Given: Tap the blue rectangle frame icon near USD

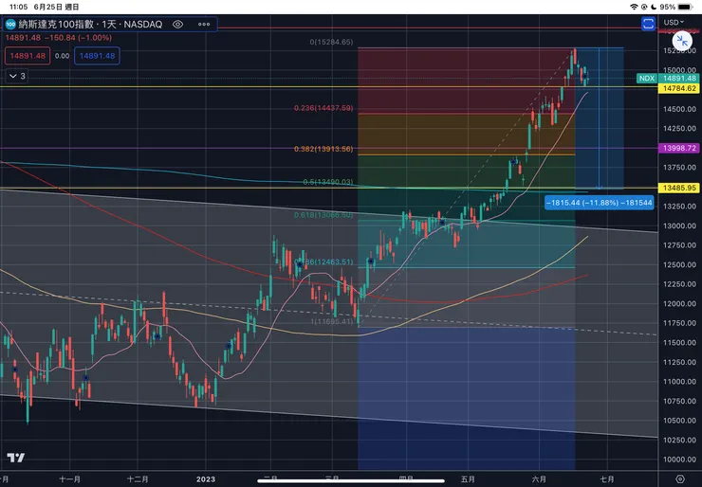Looking at the screenshot, I should coord(648,24).
